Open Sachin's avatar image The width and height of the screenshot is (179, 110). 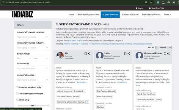point(100,55)
